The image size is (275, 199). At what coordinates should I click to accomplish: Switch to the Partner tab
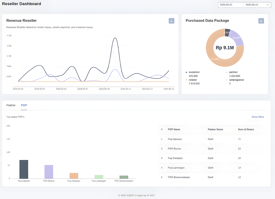(x=11, y=105)
